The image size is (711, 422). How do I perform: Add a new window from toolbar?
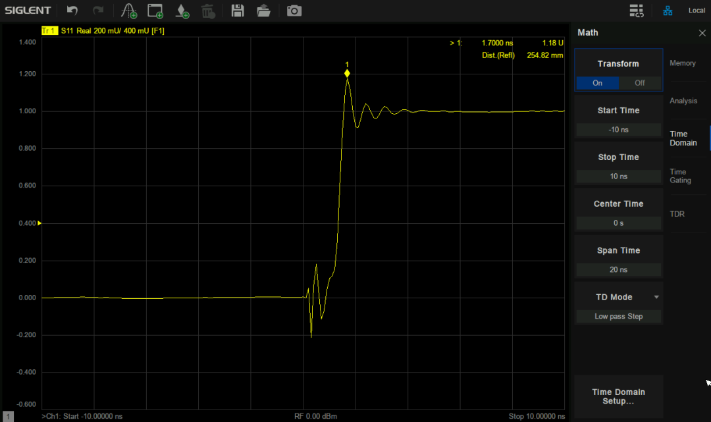coord(155,11)
